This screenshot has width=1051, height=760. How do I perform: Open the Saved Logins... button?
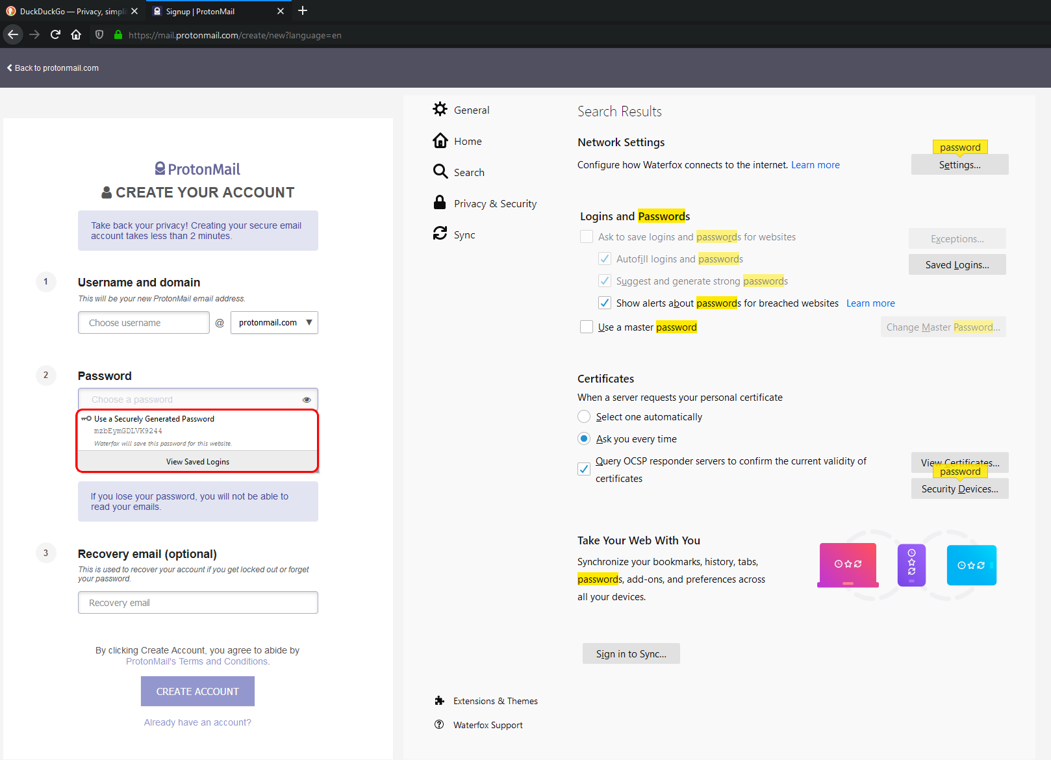point(957,264)
